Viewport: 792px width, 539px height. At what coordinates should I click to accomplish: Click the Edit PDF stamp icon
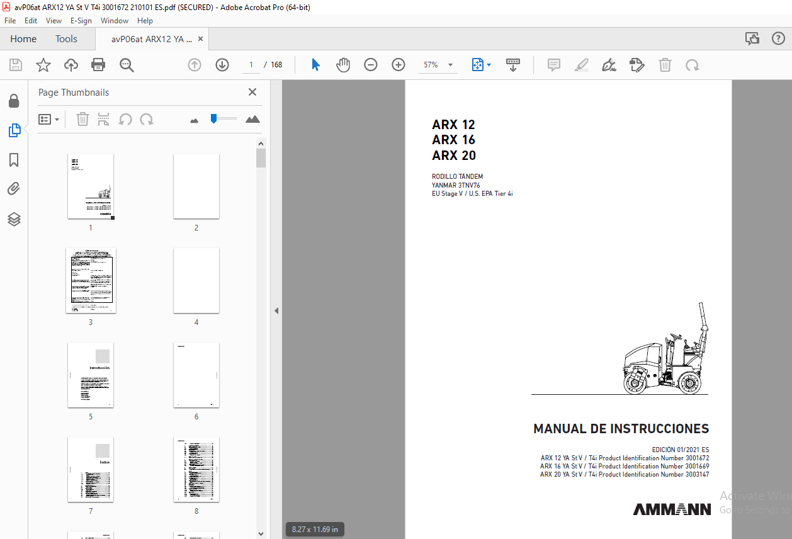point(637,65)
